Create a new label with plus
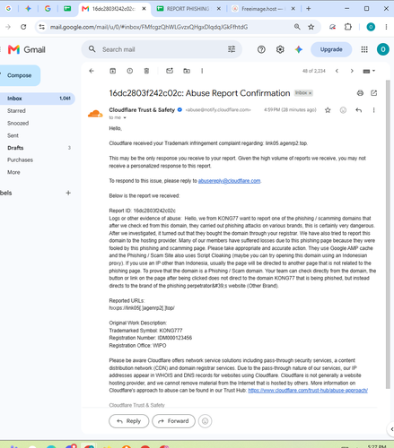Screen dimensions: 394x448 point(68,193)
